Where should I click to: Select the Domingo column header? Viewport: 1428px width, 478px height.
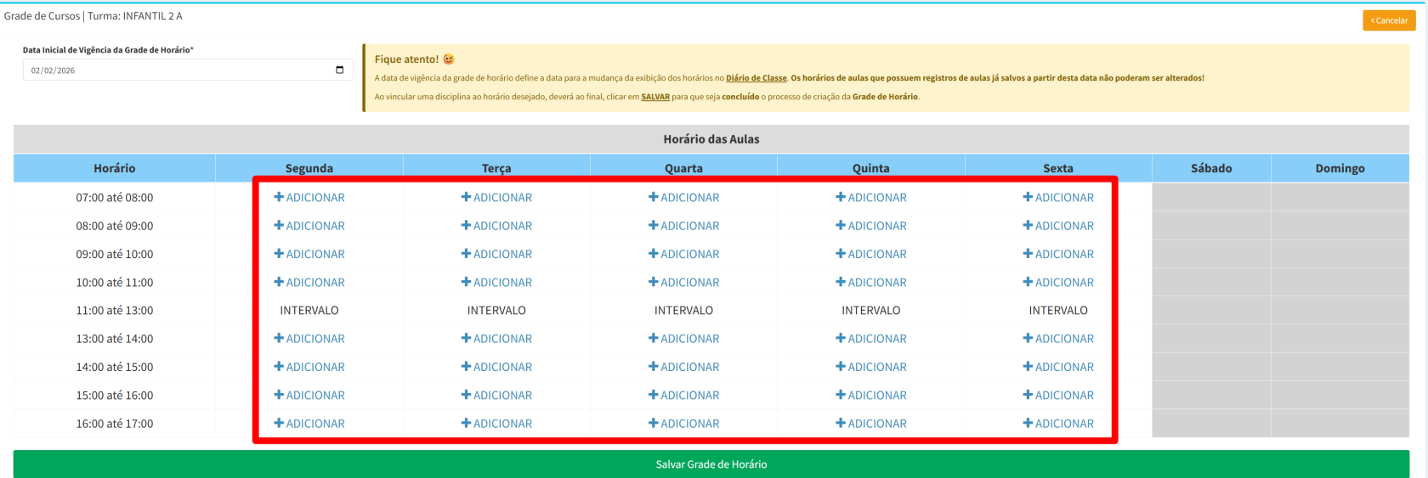point(1340,168)
